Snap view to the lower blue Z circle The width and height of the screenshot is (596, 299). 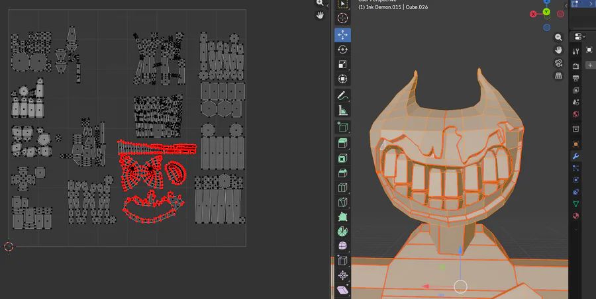tap(546, 27)
